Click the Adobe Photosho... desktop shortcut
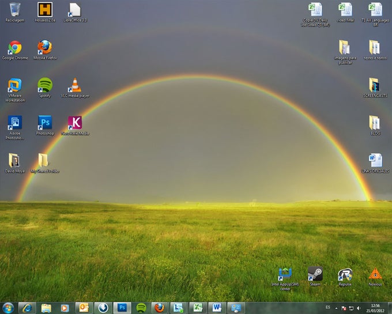The width and height of the screenshot is (392, 314). point(15,128)
